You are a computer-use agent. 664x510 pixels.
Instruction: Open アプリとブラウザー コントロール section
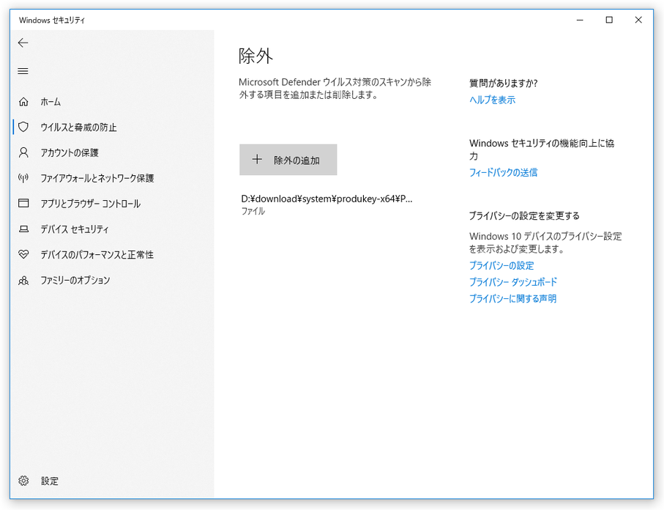coord(90,204)
